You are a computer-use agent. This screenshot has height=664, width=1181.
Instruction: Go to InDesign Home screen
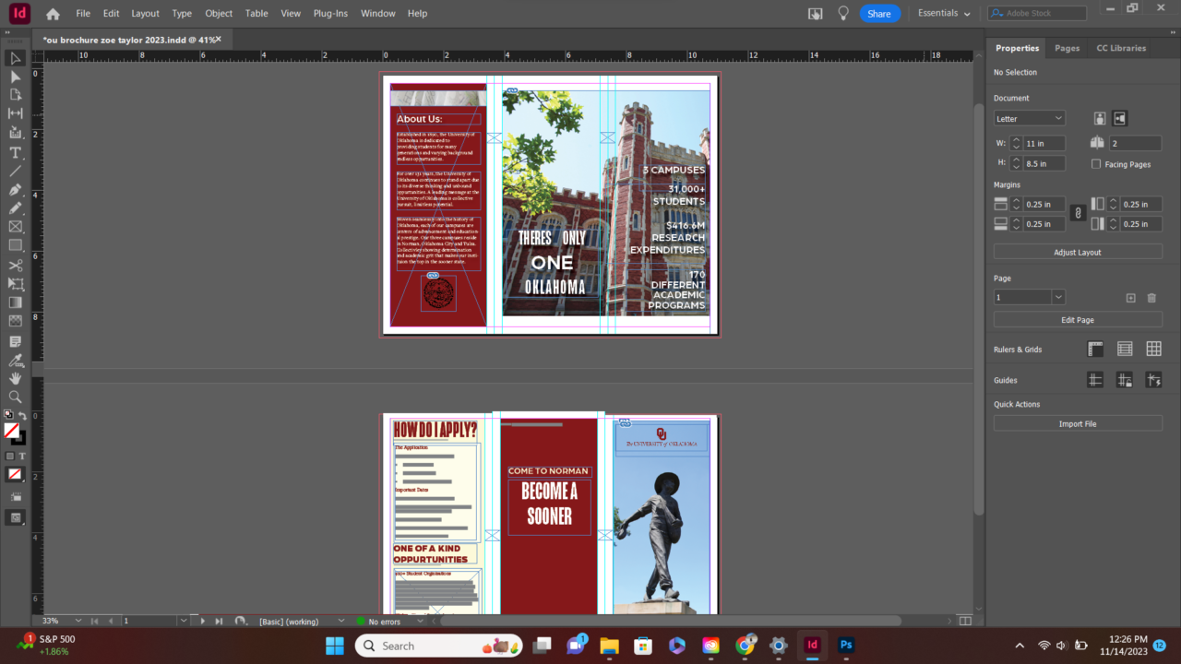pyautogui.click(x=53, y=14)
